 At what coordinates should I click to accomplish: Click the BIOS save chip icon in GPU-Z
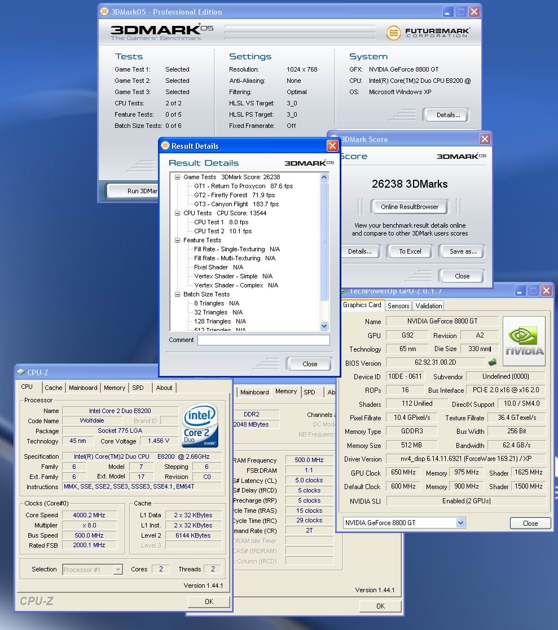click(x=493, y=362)
